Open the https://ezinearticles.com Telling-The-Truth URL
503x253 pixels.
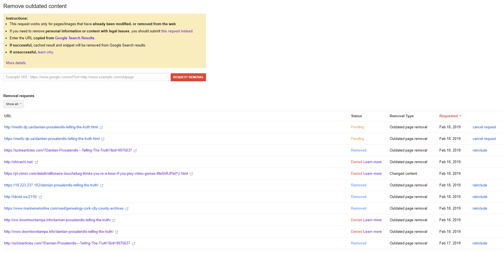pos(68,150)
